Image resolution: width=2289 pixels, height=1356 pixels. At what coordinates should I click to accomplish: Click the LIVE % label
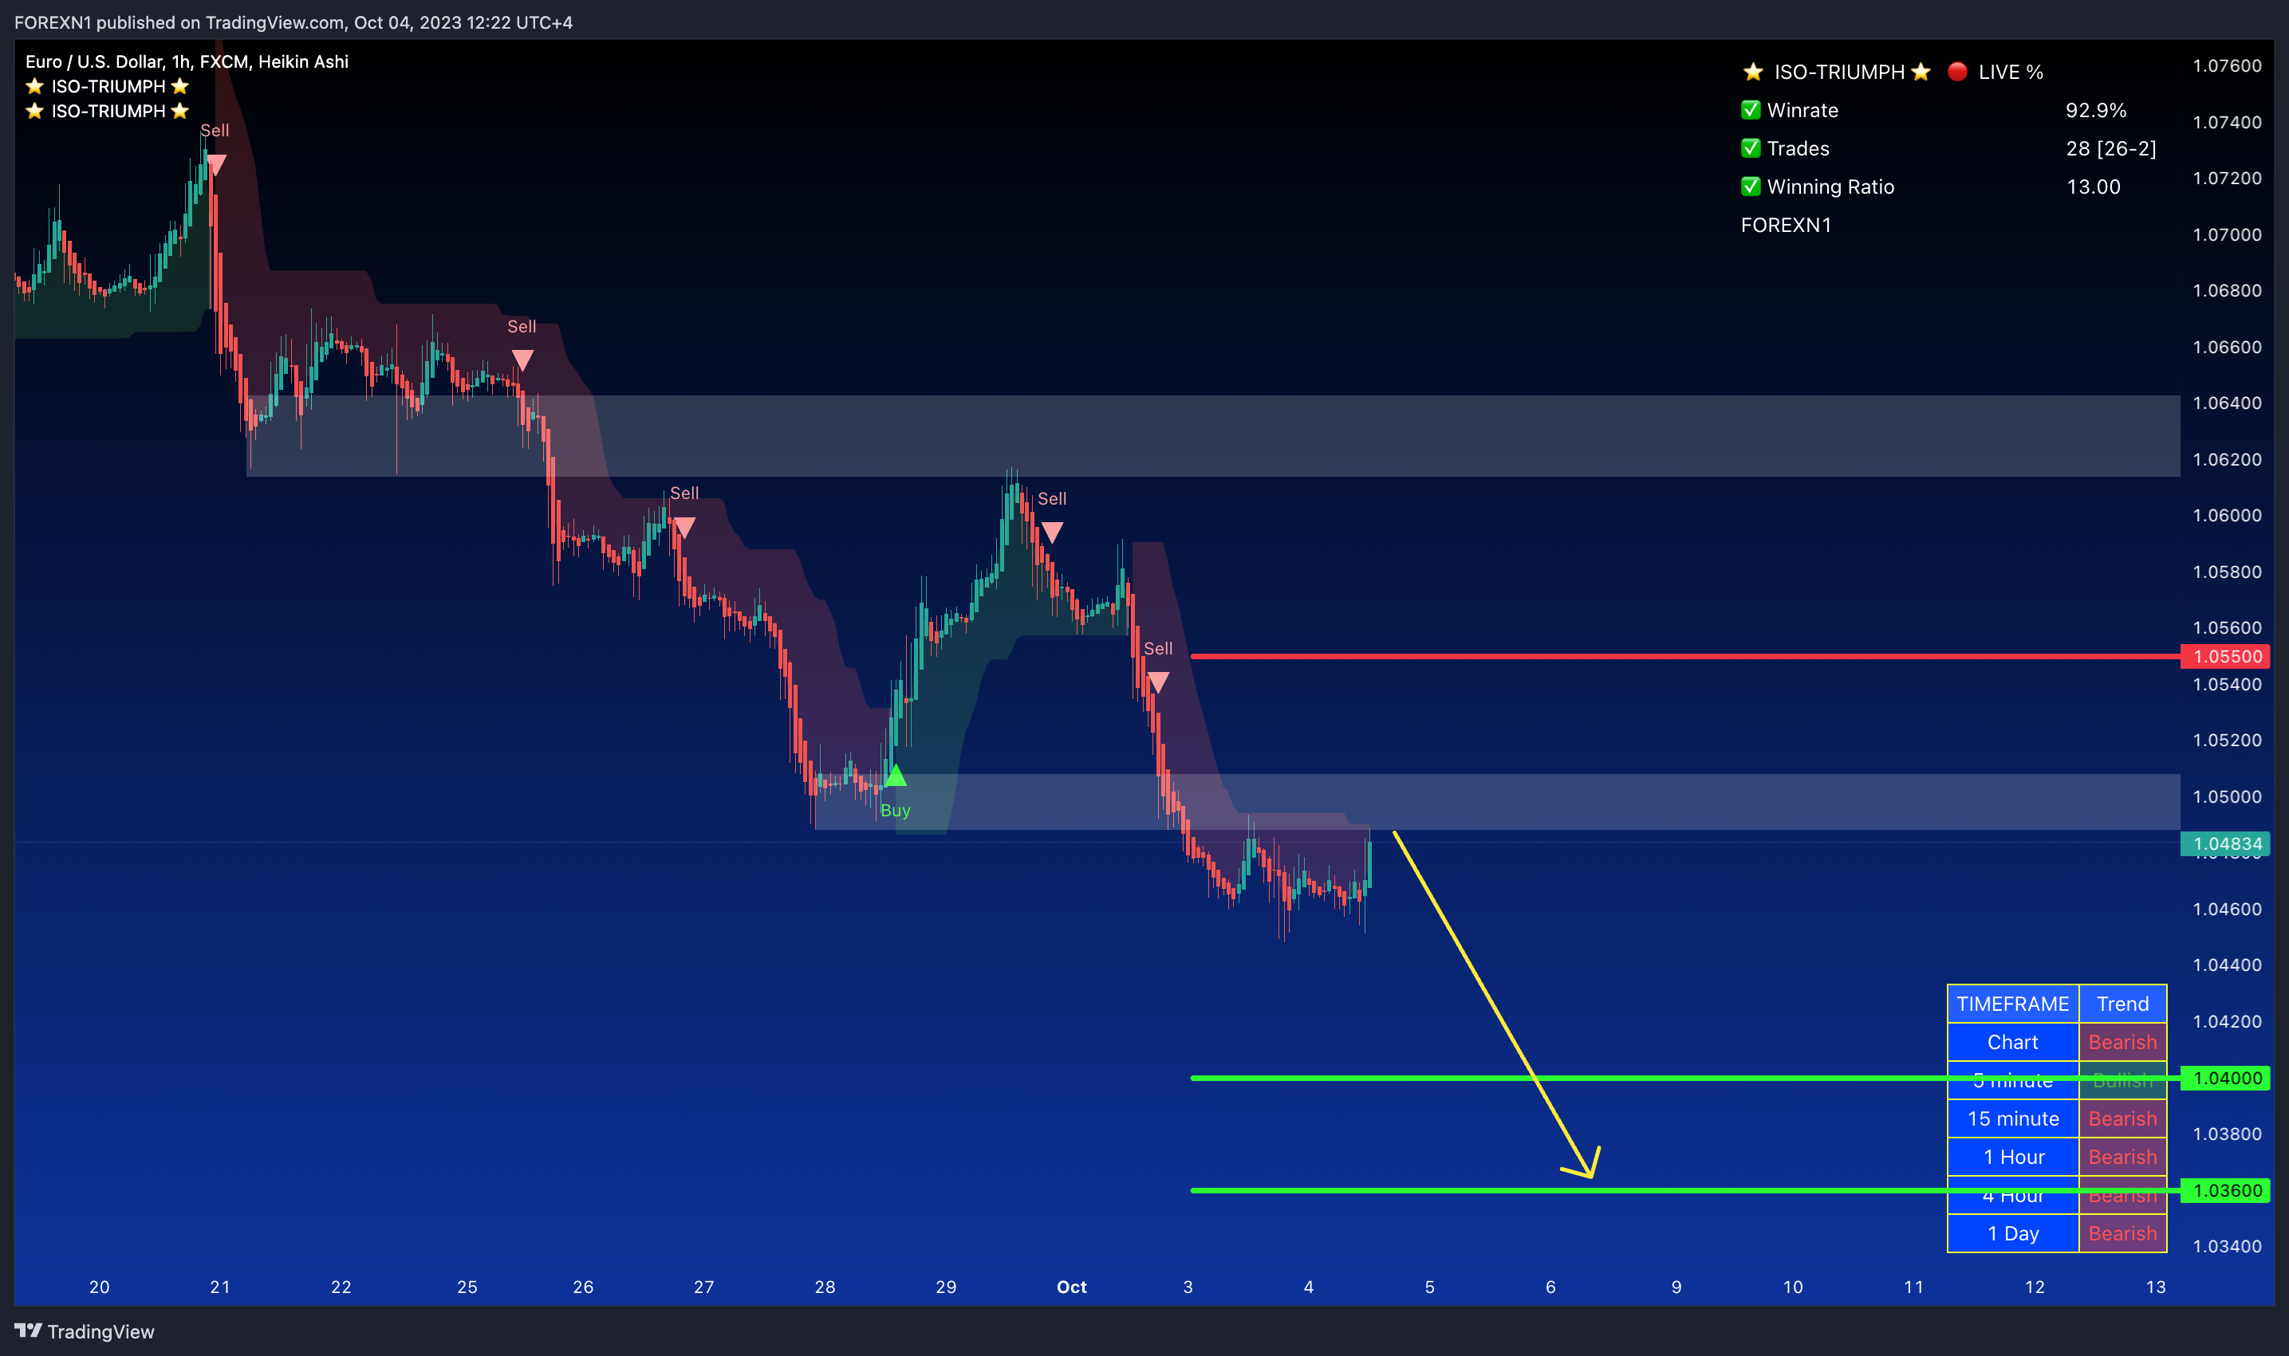pos(2010,71)
